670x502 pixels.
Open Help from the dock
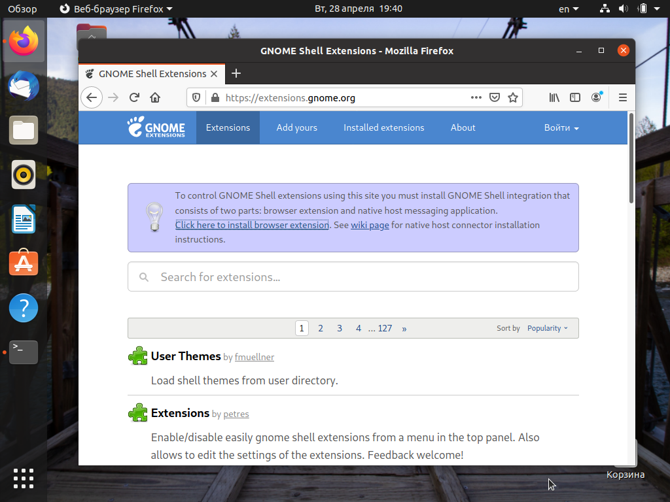24,308
